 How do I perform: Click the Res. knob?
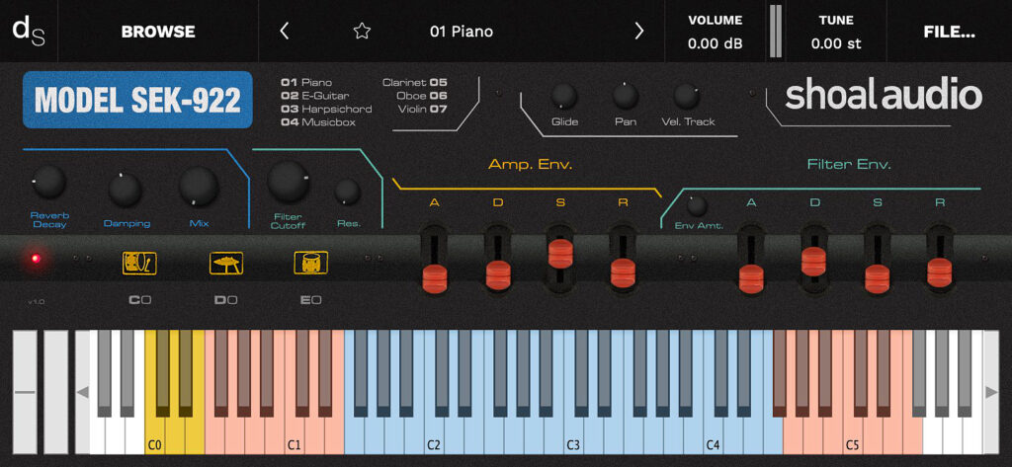[348, 192]
